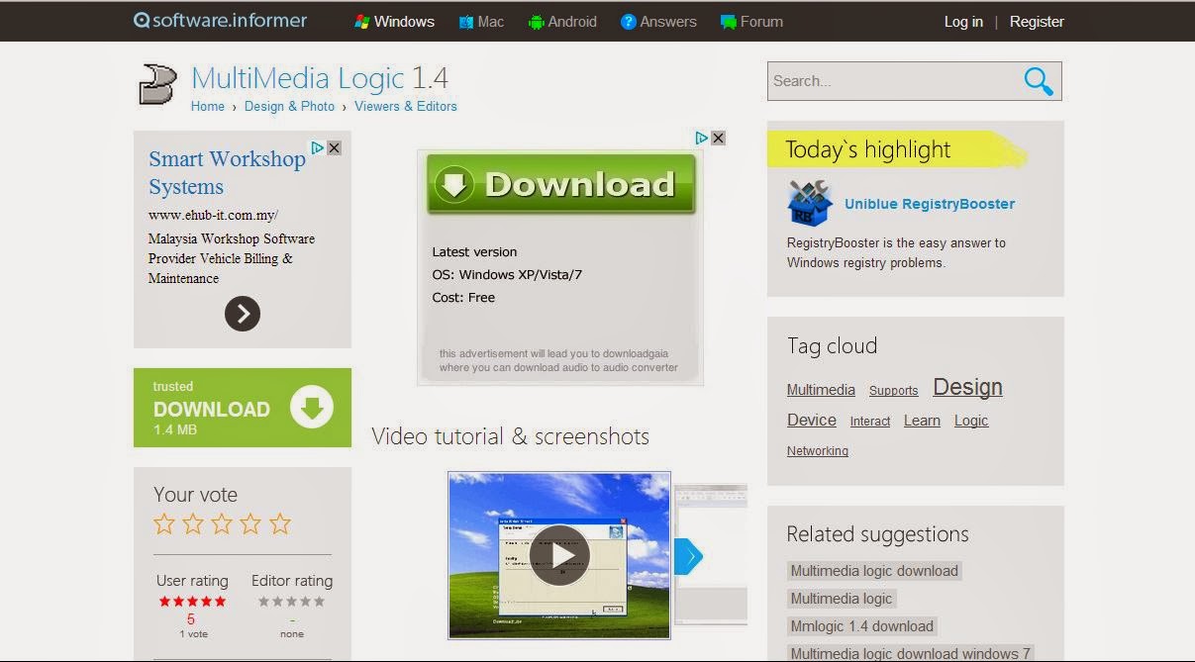Rate one star in Your vote

164,523
